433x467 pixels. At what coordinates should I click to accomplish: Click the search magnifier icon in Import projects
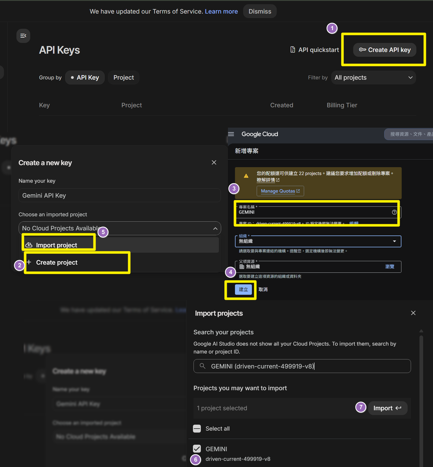(202, 366)
